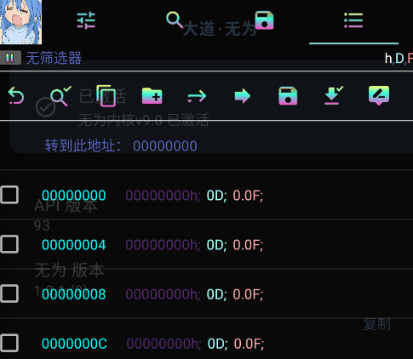Switch to the list memory viewer tab
Screen dimensions: 413x359
tap(353, 20)
